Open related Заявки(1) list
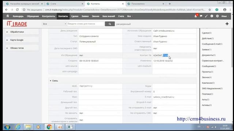The width and height of the screenshot is (234, 131). point(207,49)
